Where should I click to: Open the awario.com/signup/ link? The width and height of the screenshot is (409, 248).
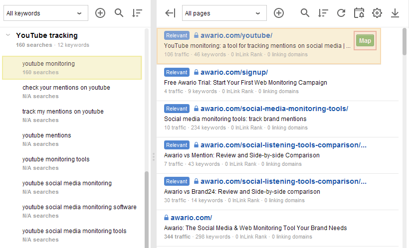(x=234, y=72)
